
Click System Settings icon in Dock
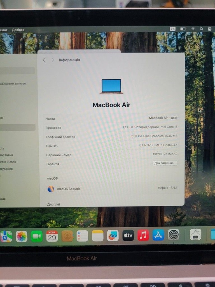click(x=174, y=235)
